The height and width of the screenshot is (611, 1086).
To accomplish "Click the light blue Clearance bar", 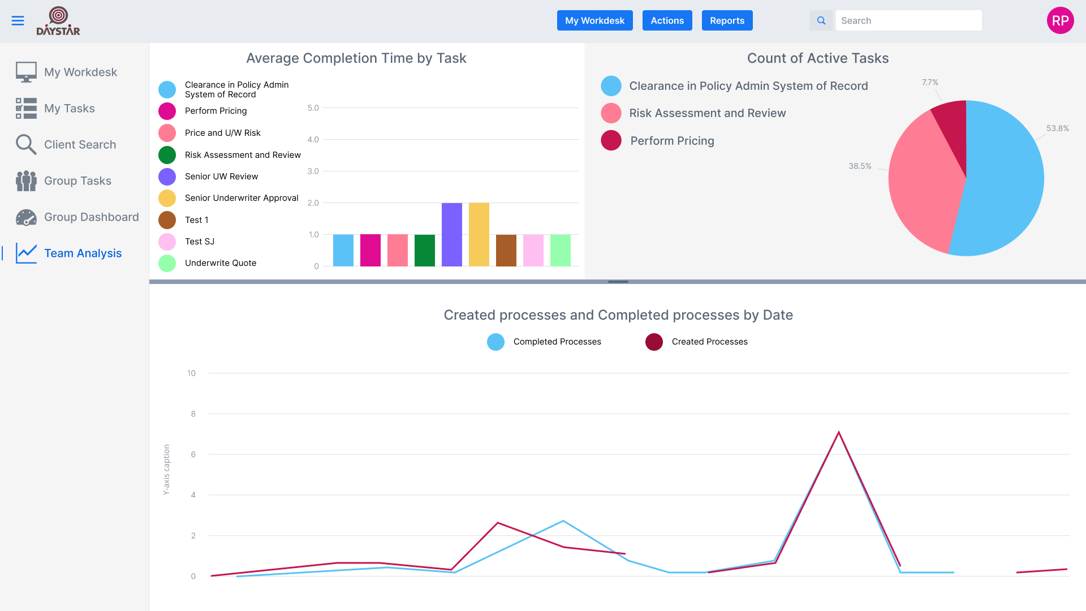I will [343, 250].
